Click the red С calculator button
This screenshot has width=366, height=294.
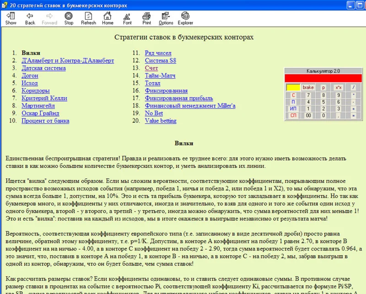tap(293, 95)
